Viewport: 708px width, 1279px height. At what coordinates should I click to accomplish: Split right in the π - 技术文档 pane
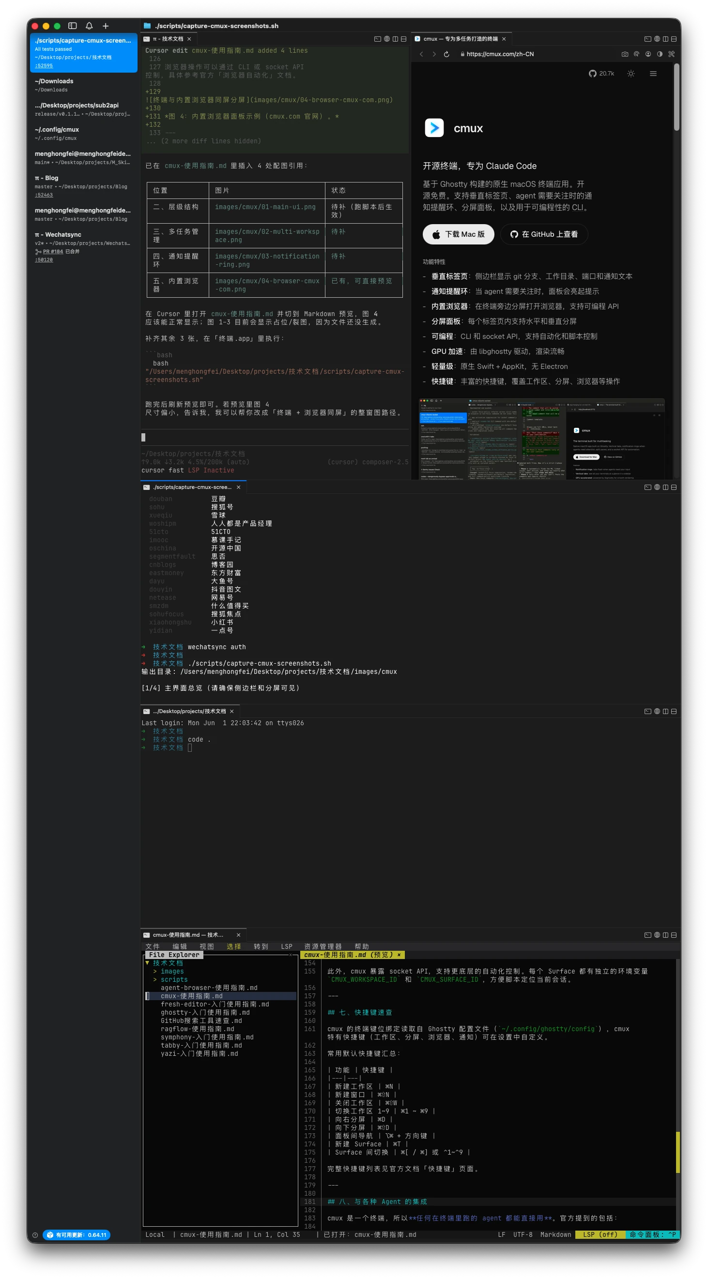point(395,39)
